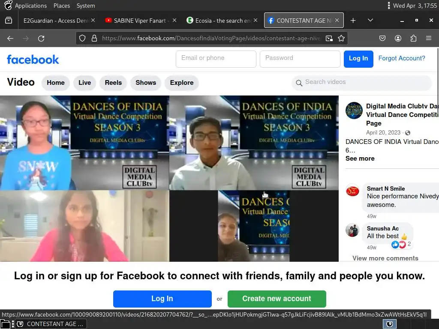Open Sanusha Ac profile picture

point(352,230)
